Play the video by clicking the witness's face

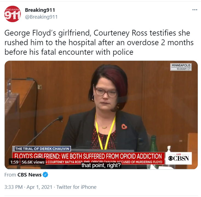106,94
